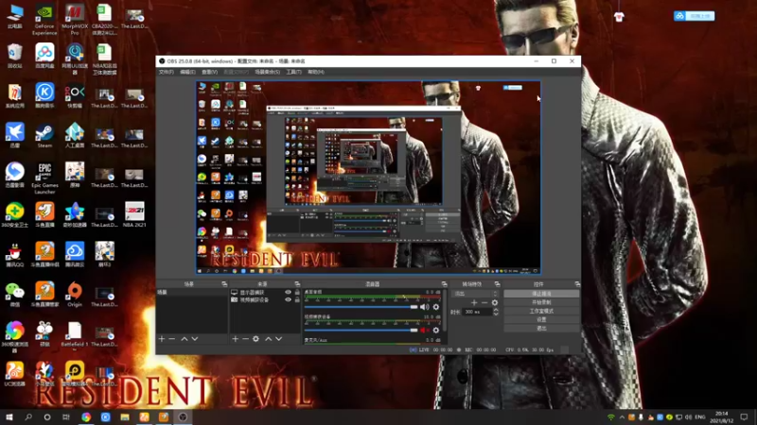Remove transition with the minus icon
Screen dimensions: 757x425
(484, 302)
